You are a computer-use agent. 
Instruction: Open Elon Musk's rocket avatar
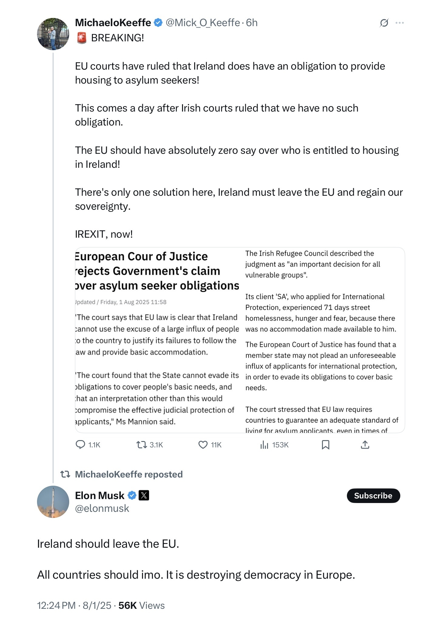pos(53,502)
